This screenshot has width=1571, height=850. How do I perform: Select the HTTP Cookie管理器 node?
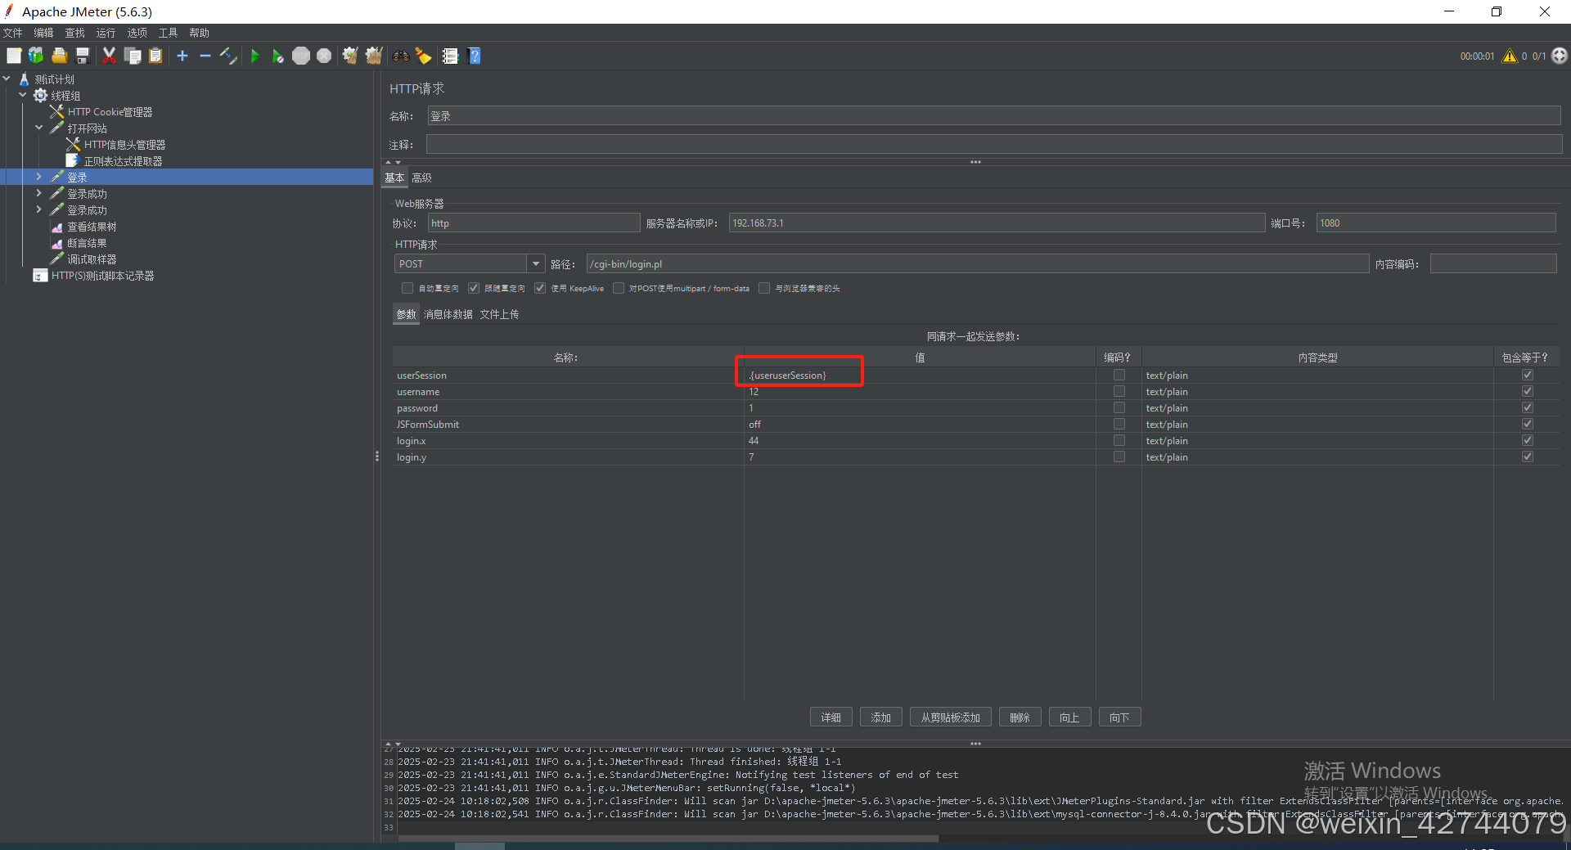click(110, 112)
